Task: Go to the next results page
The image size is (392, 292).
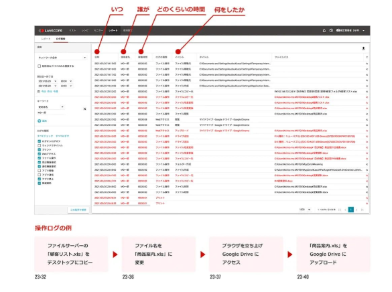Action: (356, 210)
